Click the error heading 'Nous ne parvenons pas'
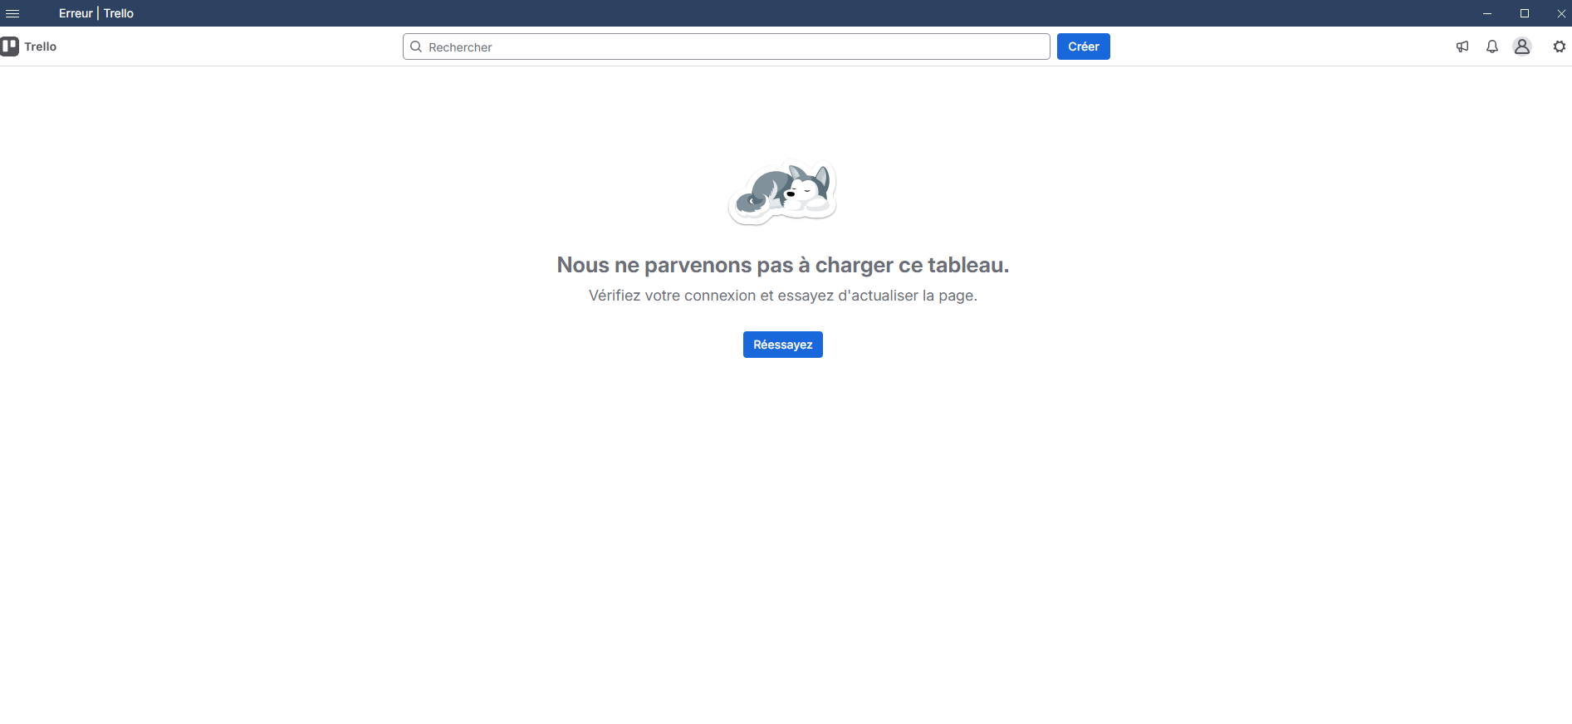The height and width of the screenshot is (724, 1572). click(x=783, y=265)
